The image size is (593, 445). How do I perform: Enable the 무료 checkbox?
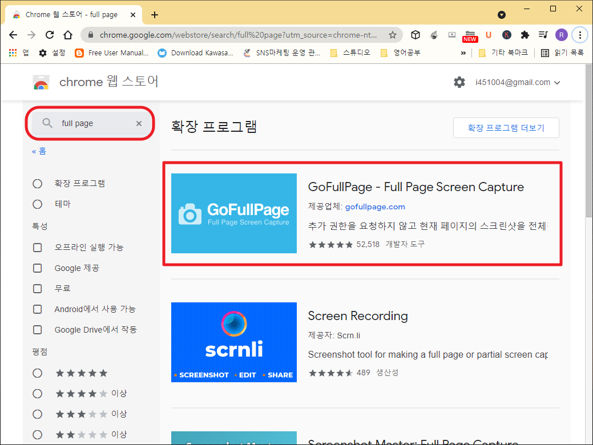(37, 288)
